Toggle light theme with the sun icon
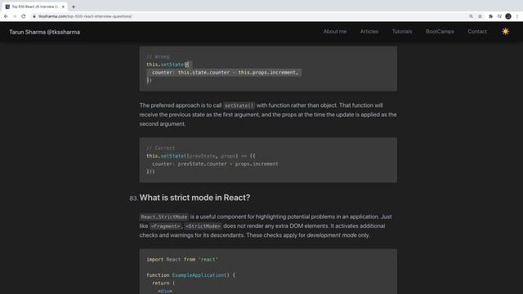The image size is (523, 294). (505, 32)
